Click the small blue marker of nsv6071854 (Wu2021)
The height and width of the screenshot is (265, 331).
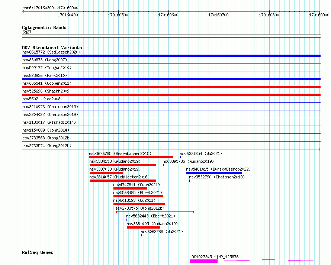click(180, 157)
